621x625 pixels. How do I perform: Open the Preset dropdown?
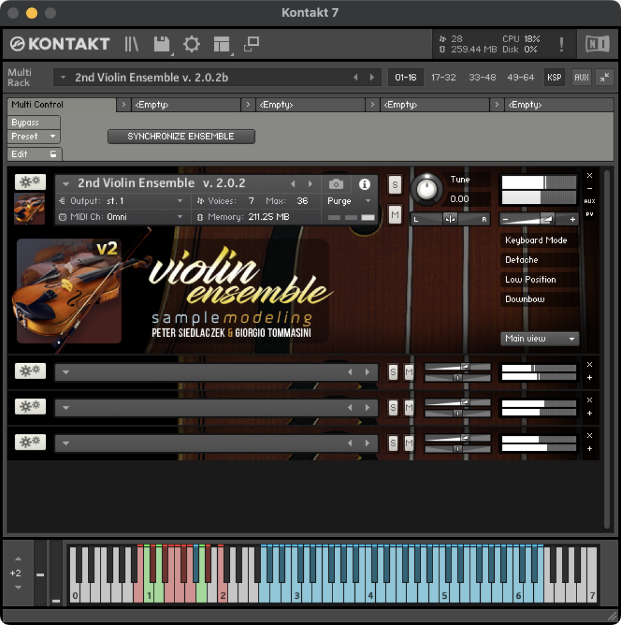pyautogui.click(x=34, y=136)
